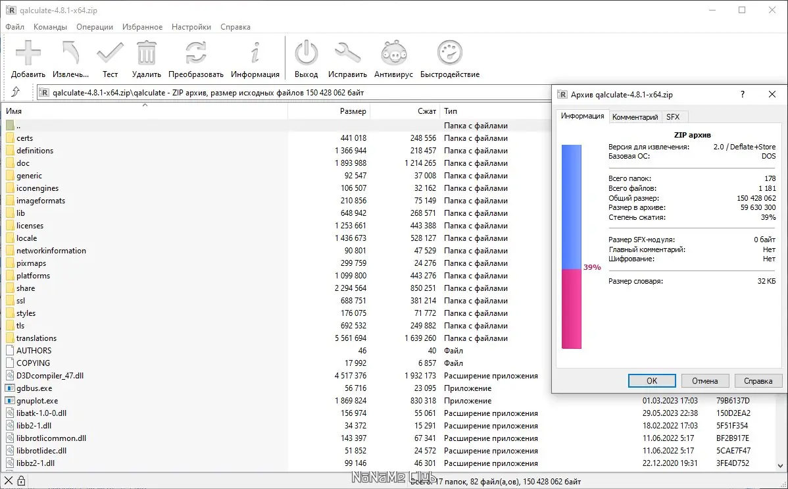Click the Отмена button
This screenshot has height=489, width=788.
click(x=704, y=380)
